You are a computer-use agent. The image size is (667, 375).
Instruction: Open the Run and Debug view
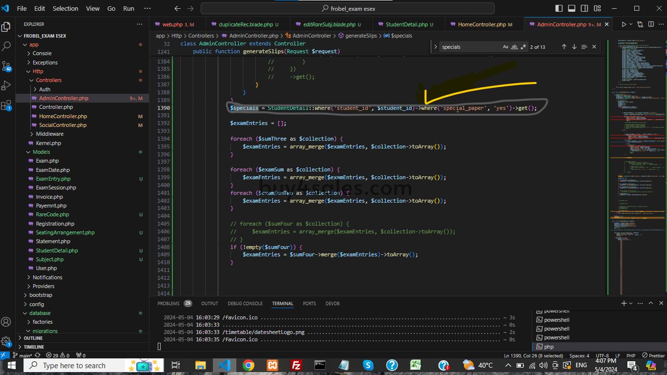click(6, 86)
